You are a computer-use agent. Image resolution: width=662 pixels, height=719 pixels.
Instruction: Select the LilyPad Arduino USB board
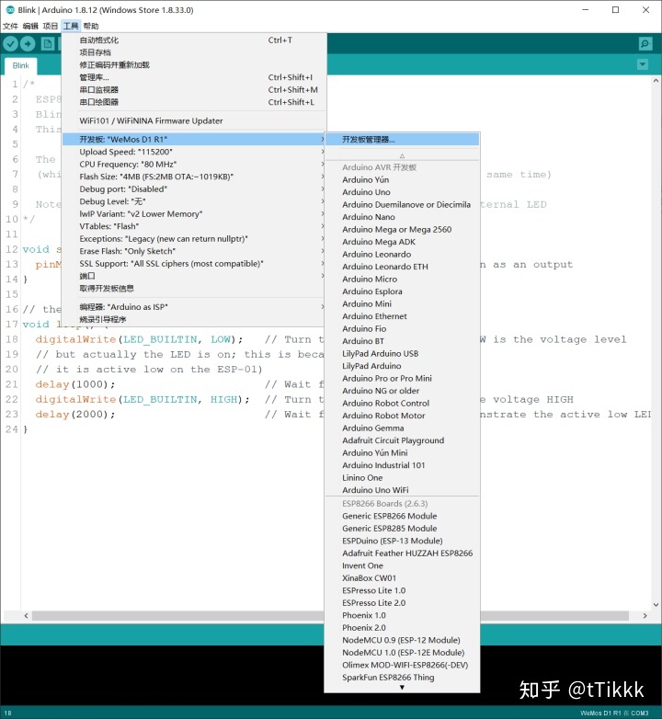[x=402, y=354]
